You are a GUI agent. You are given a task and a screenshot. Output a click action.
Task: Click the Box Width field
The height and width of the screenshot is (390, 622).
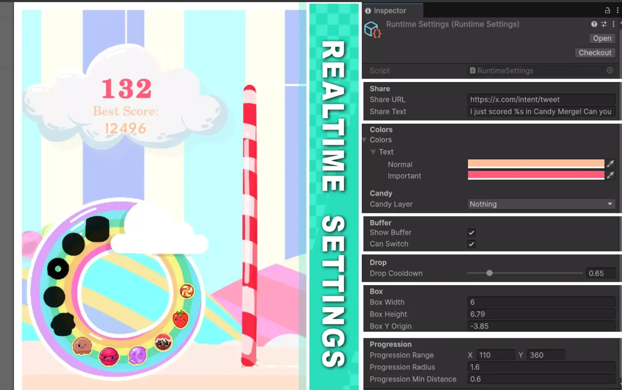click(x=541, y=302)
